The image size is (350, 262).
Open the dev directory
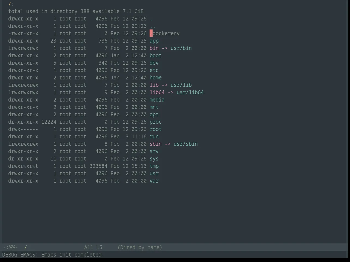click(154, 63)
